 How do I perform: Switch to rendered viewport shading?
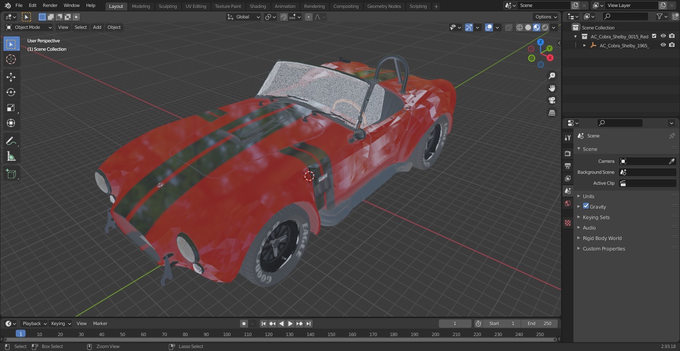point(545,27)
